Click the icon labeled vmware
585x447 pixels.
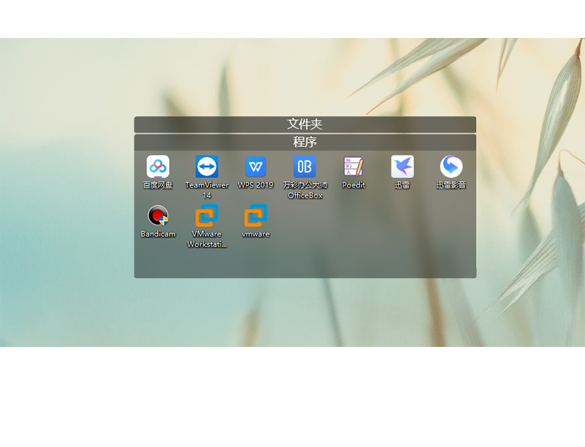[x=256, y=216]
